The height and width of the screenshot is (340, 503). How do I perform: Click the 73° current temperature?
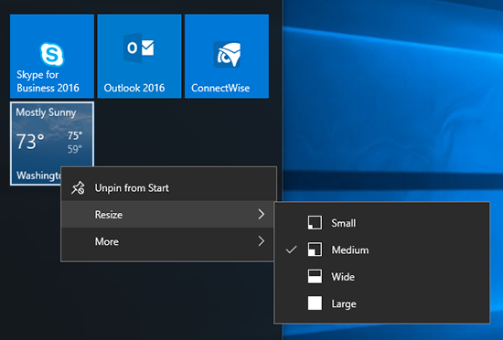coord(30,142)
